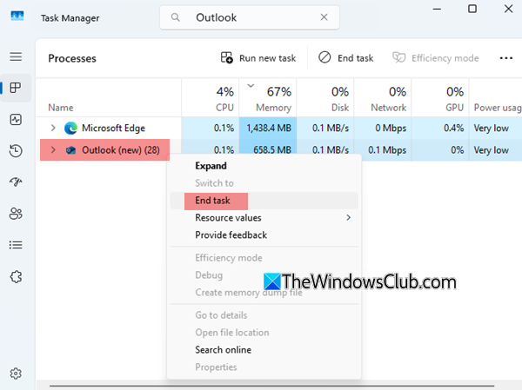Viewport: 522px width, 390px height.
Task: Sort by the Memory column header
Action: tap(268, 98)
